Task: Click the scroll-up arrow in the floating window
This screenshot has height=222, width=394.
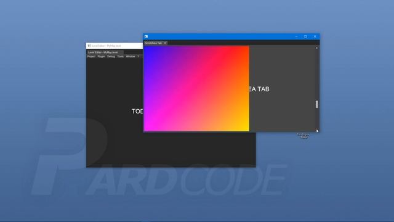Action: tap(316, 48)
